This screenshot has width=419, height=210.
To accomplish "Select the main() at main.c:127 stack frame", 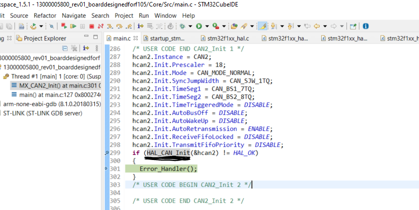I will point(56,94).
